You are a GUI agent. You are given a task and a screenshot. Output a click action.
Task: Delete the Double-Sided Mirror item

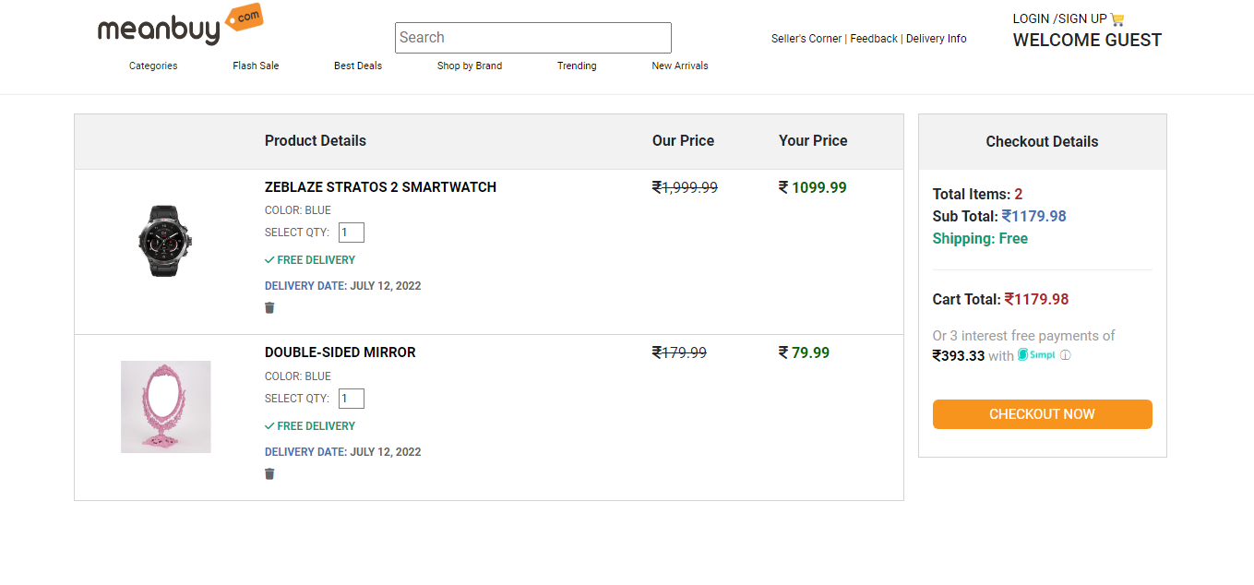269,474
